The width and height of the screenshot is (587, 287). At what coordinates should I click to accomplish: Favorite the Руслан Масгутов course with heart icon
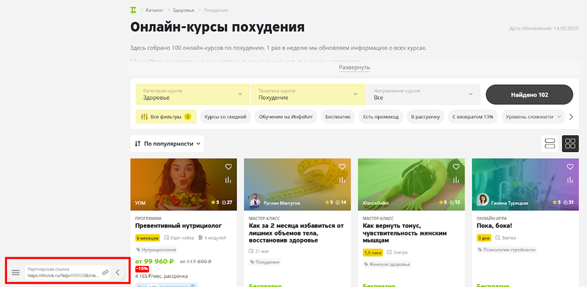342,167
